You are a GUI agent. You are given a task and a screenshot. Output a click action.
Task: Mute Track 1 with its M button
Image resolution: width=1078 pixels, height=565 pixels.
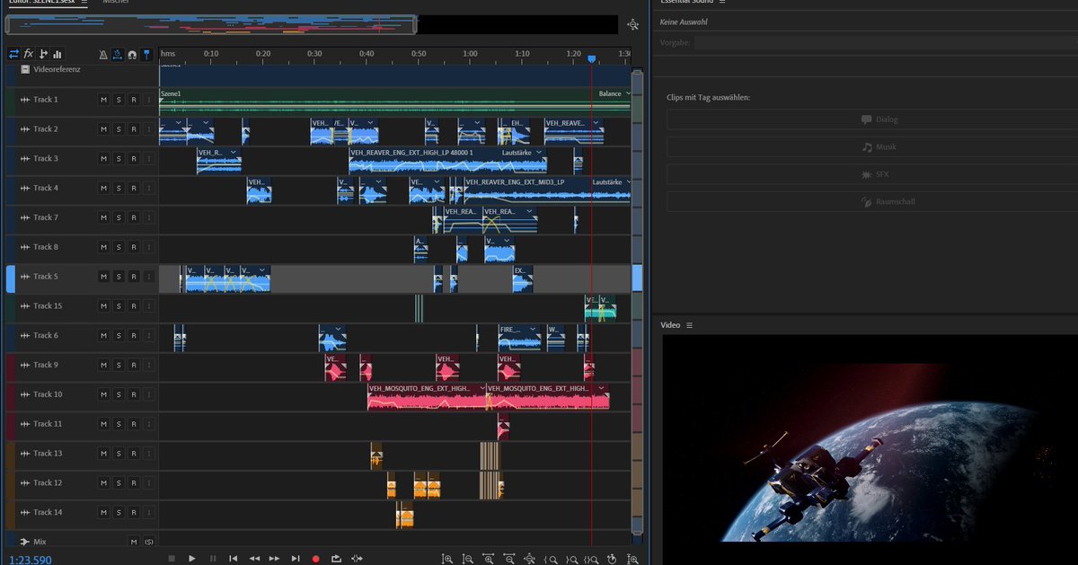pos(104,99)
